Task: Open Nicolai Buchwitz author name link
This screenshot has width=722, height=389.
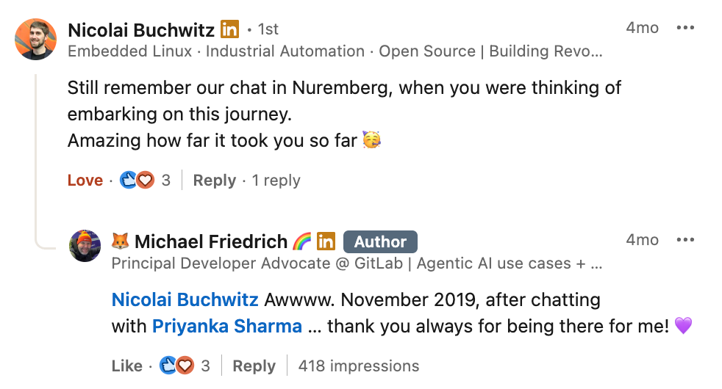Action: (141, 29)
